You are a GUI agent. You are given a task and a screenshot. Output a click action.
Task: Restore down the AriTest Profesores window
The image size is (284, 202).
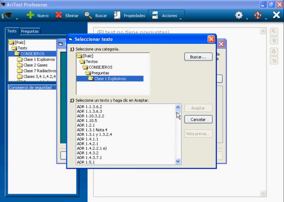271,5
